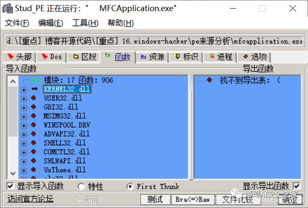
Task: Click the red plus icon beside WINSPOOL.DRV
Action: click(34, 125)
